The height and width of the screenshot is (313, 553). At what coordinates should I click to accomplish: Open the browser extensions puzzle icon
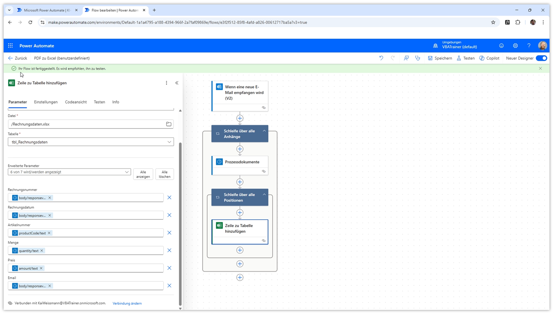518,22
